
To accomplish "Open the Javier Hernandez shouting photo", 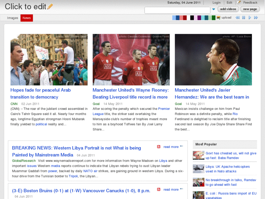I will point(213,60).
